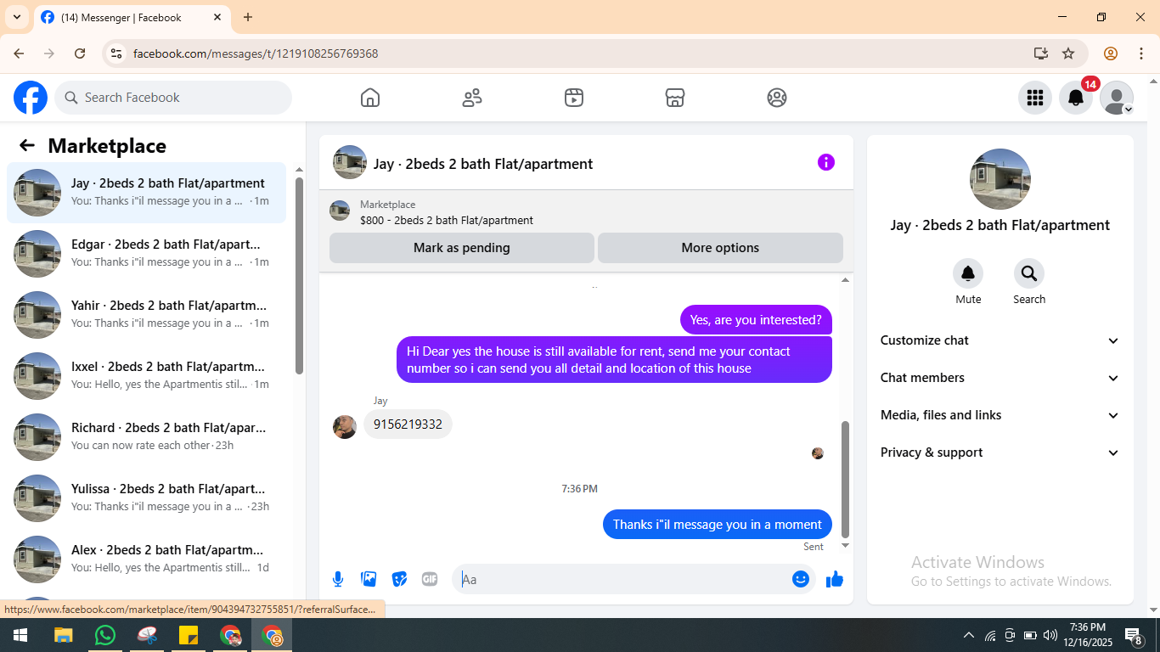Screen dimensions: 1160x652
Task: Open the emoji picker in message box
Action: (800, 579)
